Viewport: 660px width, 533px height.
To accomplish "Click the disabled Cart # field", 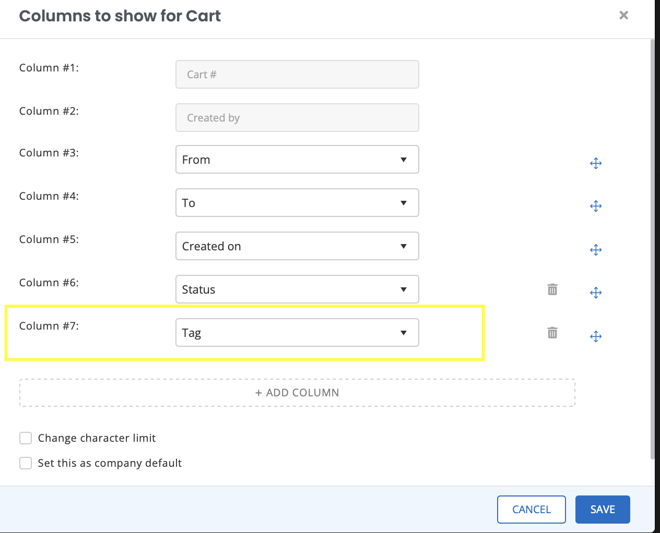I will click(297, 75).
